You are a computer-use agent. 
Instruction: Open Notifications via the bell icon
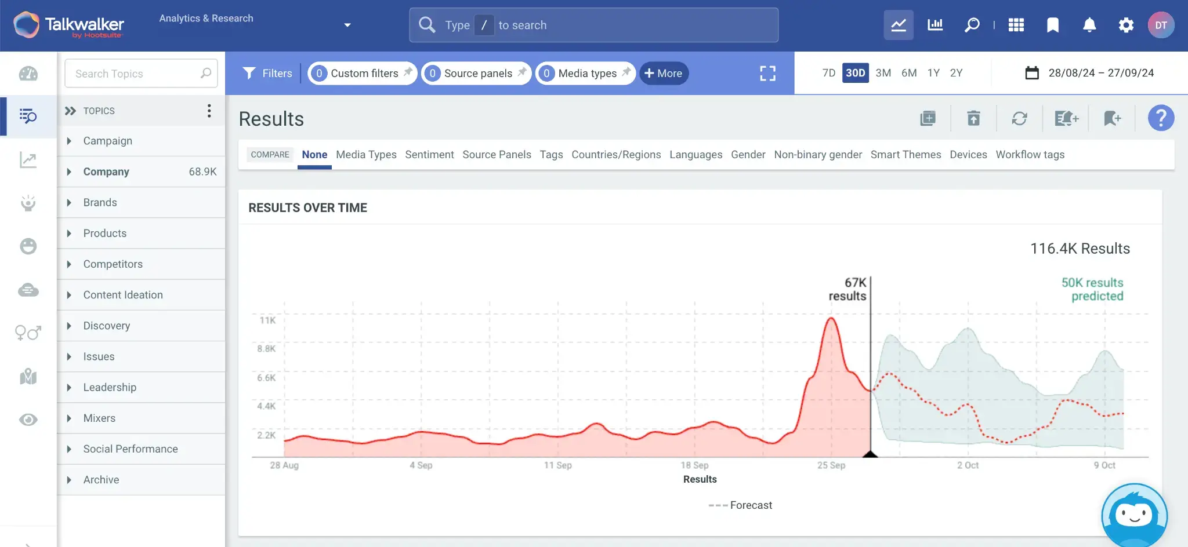pyautogui.click(x=1089, y=25)
